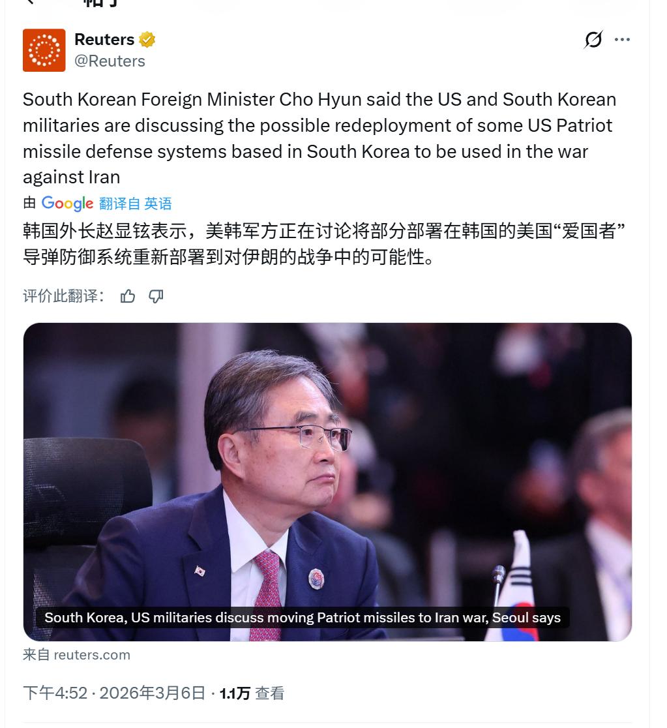Click the Reuters profile avatar
Screen dimensions: 667x728
click(44, 50)
